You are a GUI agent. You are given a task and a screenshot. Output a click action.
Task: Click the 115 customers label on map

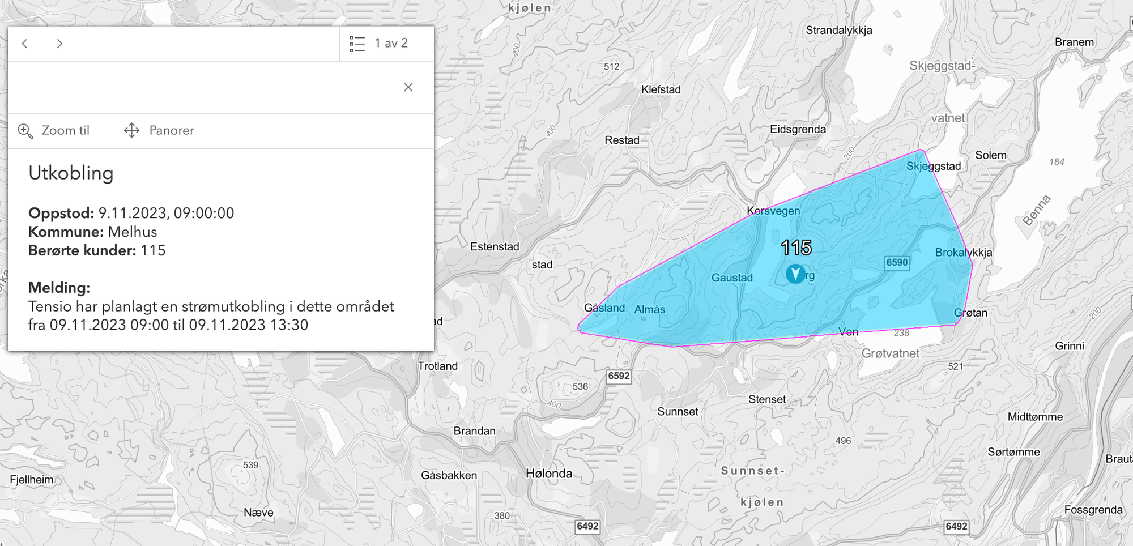click(796, 248)
